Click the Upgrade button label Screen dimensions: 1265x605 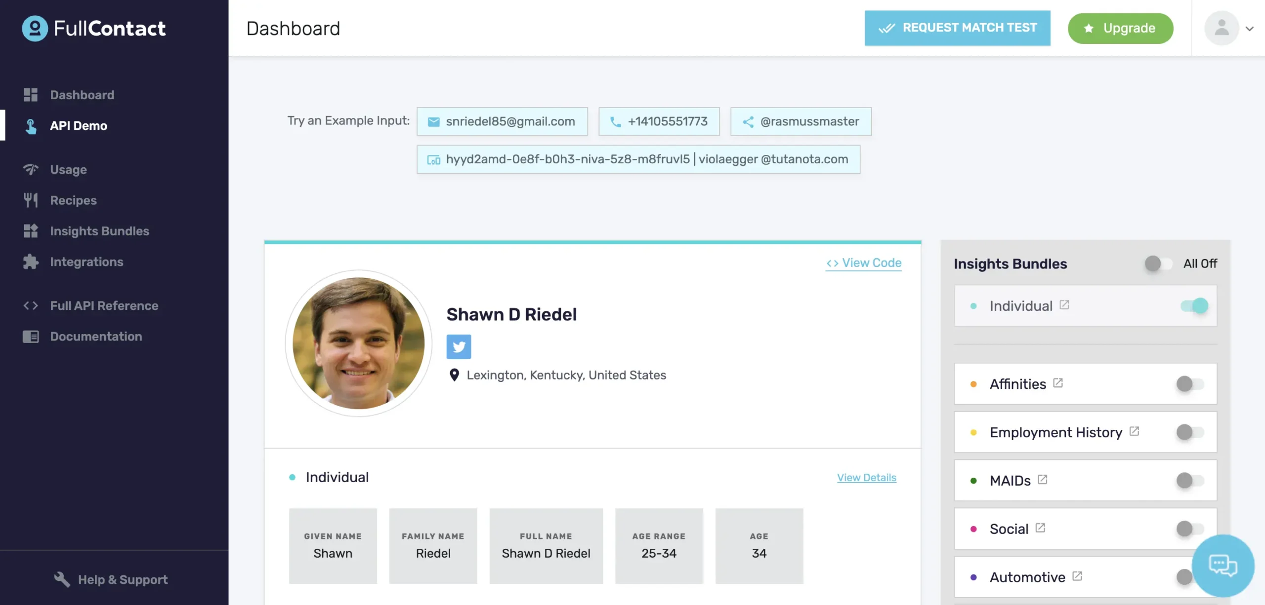pyautogui.click(x=1129, y=28)
